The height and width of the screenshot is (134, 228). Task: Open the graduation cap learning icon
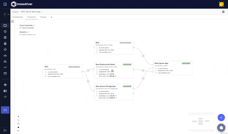coord(5,85)
